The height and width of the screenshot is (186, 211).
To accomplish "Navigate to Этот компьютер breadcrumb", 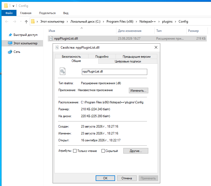I will pos(52,22).
